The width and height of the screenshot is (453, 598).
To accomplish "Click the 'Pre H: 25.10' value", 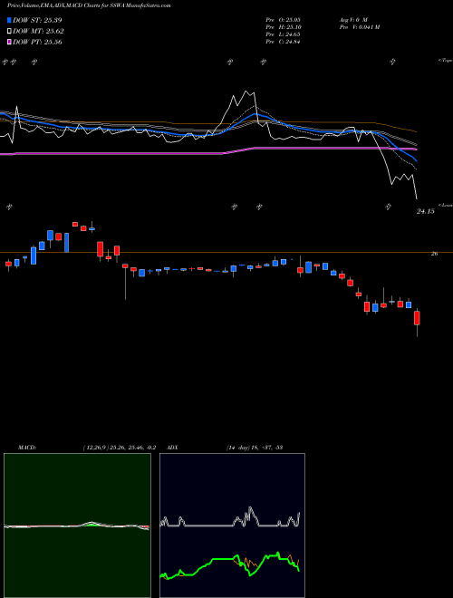I will click(x=283, y=27).
